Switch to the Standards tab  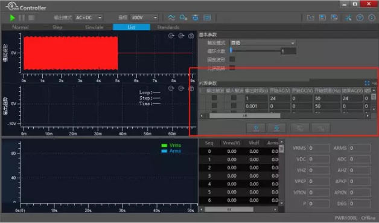click(168, 27)
